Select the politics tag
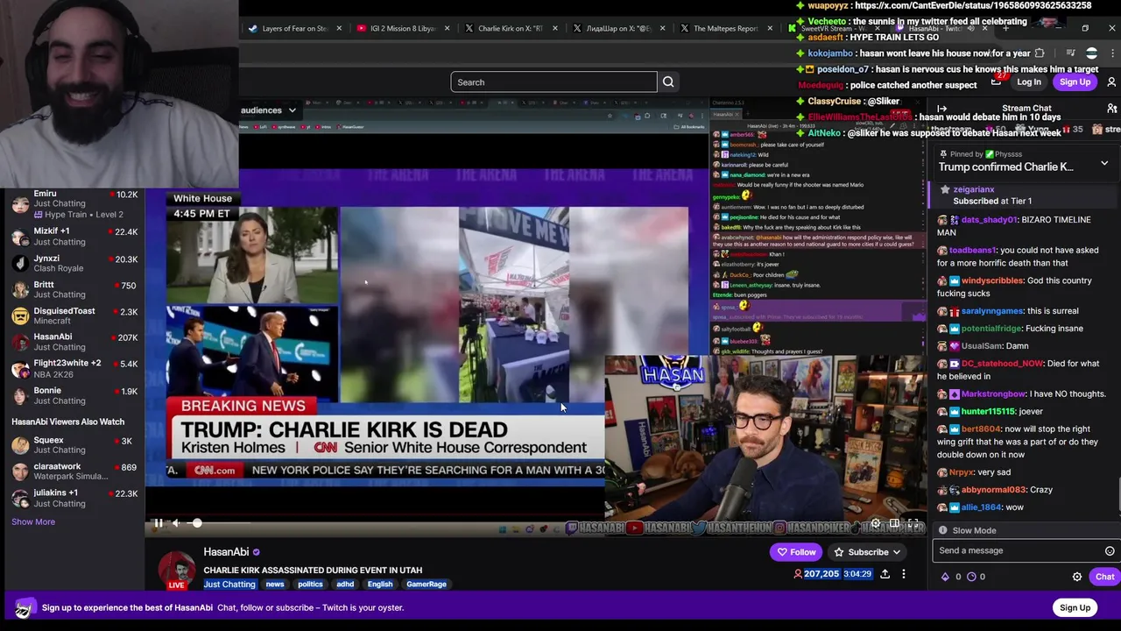 [x=310, y=584]
